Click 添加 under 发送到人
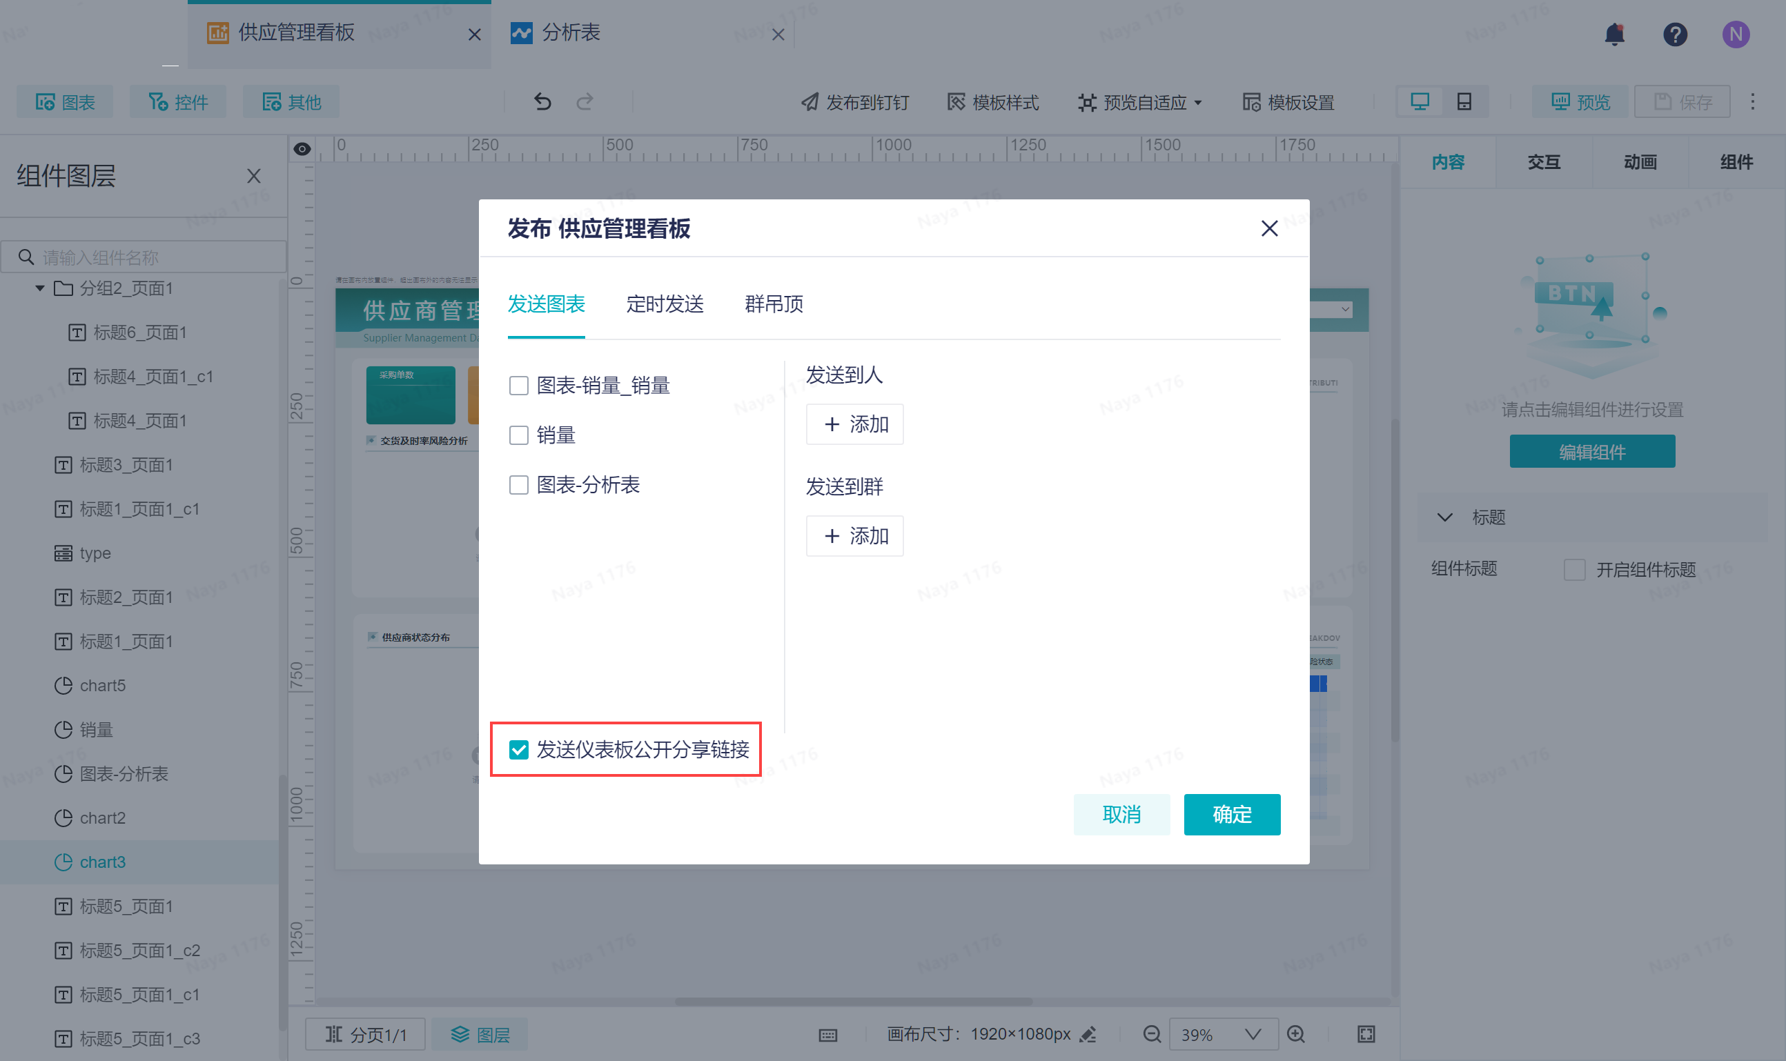The width and height of the screenshot is (1786, 1061). (x=855, y=425)
